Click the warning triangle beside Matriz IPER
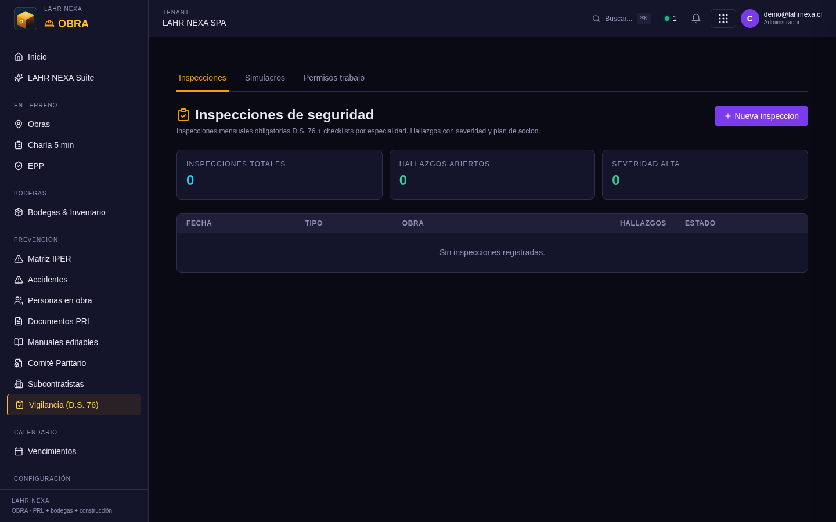836x522 pixels. pyautogui.click(x=19, y=259)
